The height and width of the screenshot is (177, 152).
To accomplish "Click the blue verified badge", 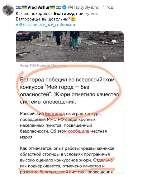I will 64,7.
